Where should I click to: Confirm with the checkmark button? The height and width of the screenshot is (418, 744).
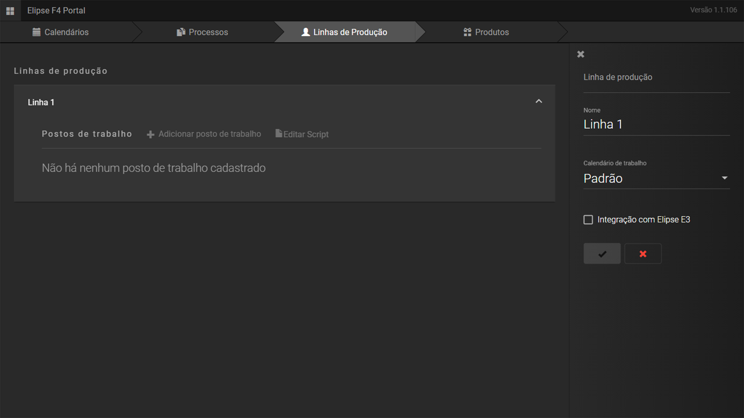pyautogui.click(x=602, y=253)
